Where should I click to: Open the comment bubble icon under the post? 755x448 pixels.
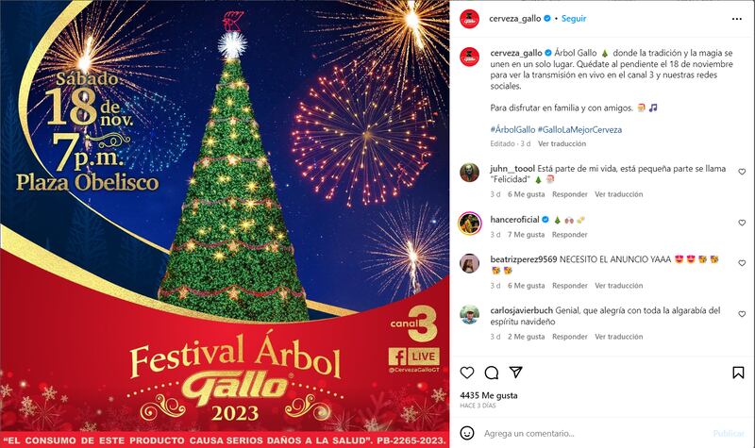point(492,373)
